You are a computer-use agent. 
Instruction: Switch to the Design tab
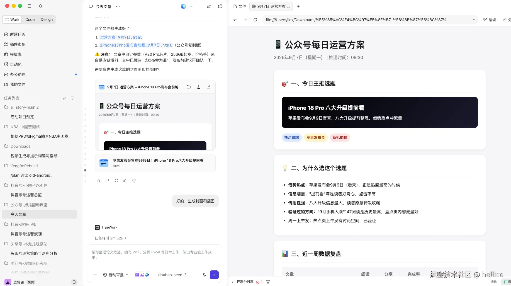(47, 20)
